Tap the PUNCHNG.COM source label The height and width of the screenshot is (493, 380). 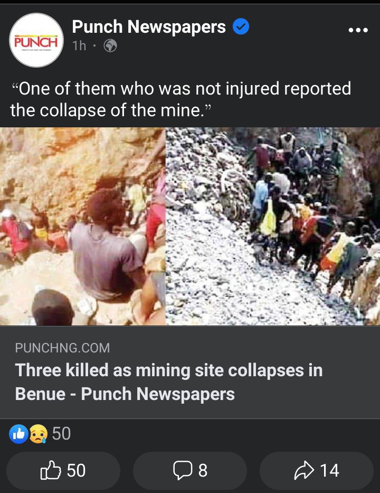coord(62,348)
